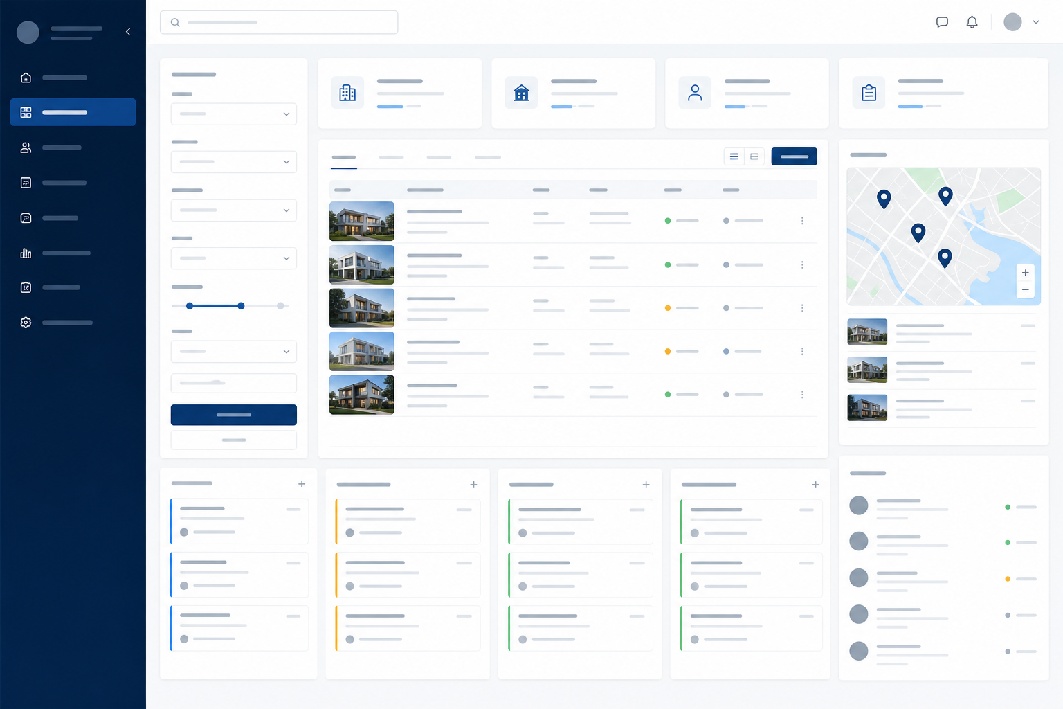Open the settings gear icon in sidebar
The image size is (1063, 709).
tap(26, 323)
